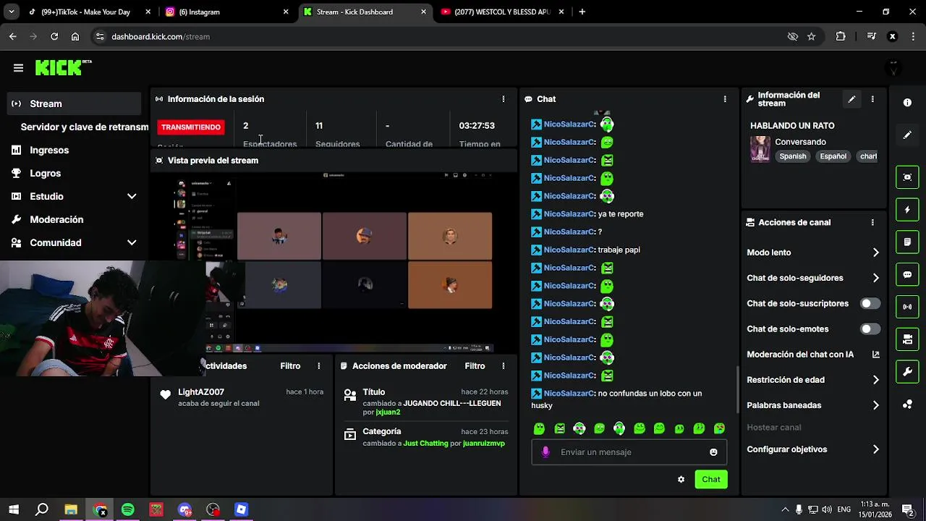Toggle the broadcast signal widget icon

pyautogui.click(x=907, y=307)
